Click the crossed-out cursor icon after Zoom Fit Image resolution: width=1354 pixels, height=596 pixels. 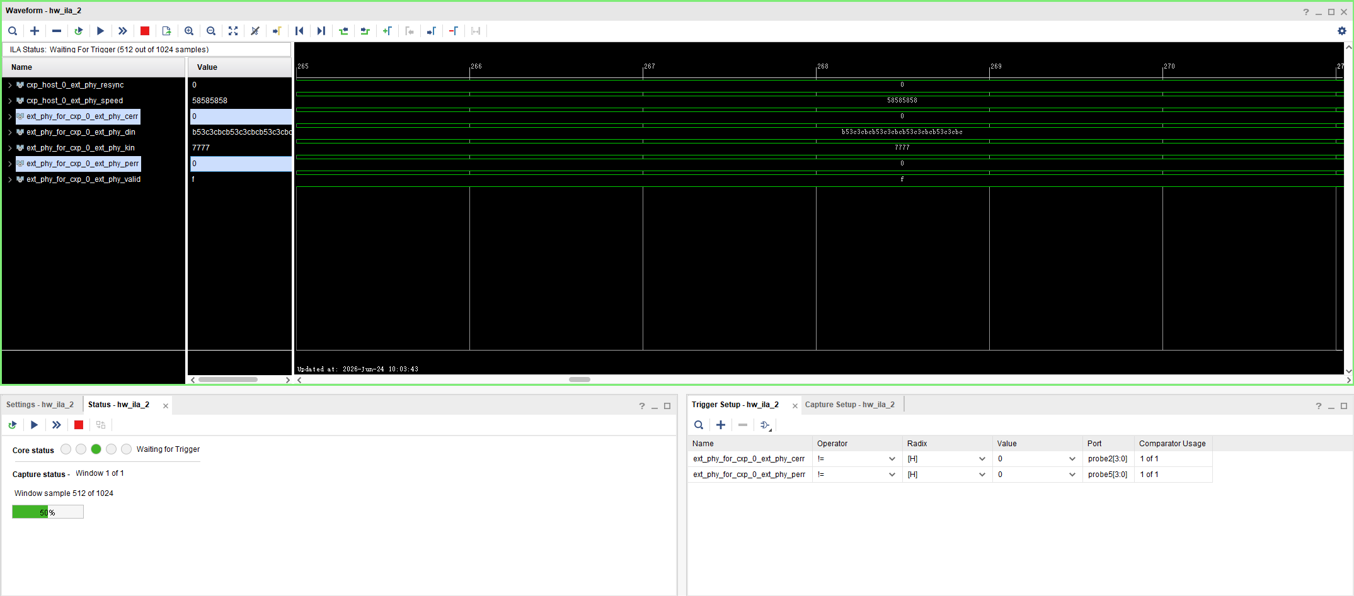255,31
